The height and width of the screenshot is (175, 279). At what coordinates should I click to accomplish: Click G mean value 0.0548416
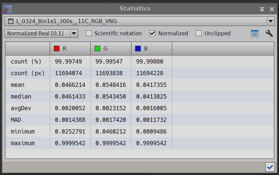point(111,85)
